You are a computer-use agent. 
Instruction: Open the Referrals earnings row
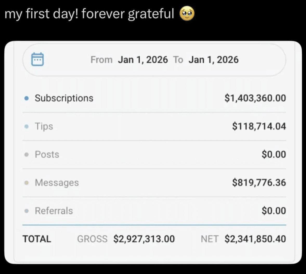(x=54, y=211)
